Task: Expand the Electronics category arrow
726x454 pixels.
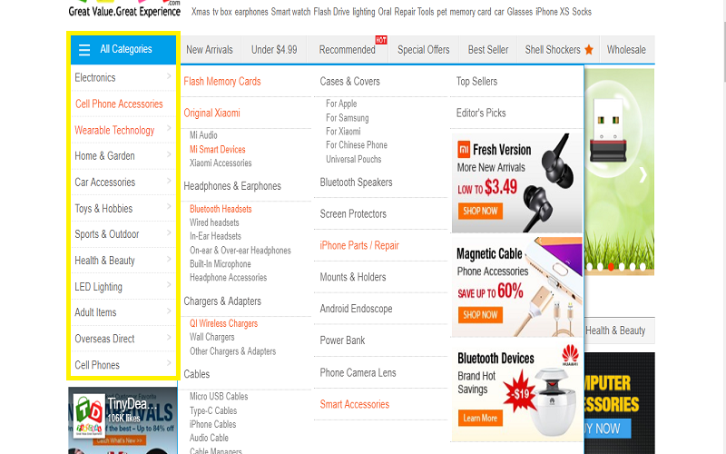Action: (169, 76)
